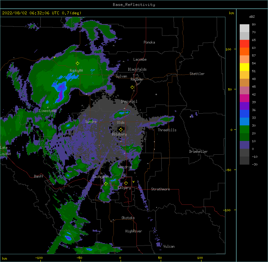Click the Stettler label
The width and height of the screenshot is (268, 262).
[197, 74]
